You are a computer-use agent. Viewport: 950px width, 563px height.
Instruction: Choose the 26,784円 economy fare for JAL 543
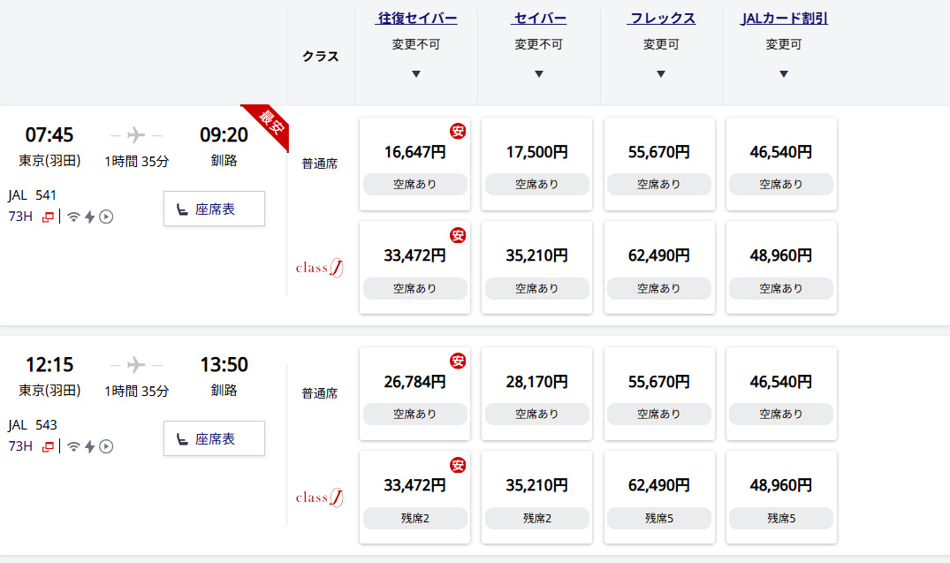click(414, 393)
